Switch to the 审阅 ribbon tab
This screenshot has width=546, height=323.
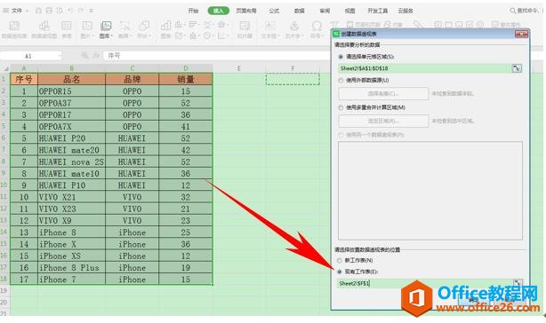coord(325,11)
